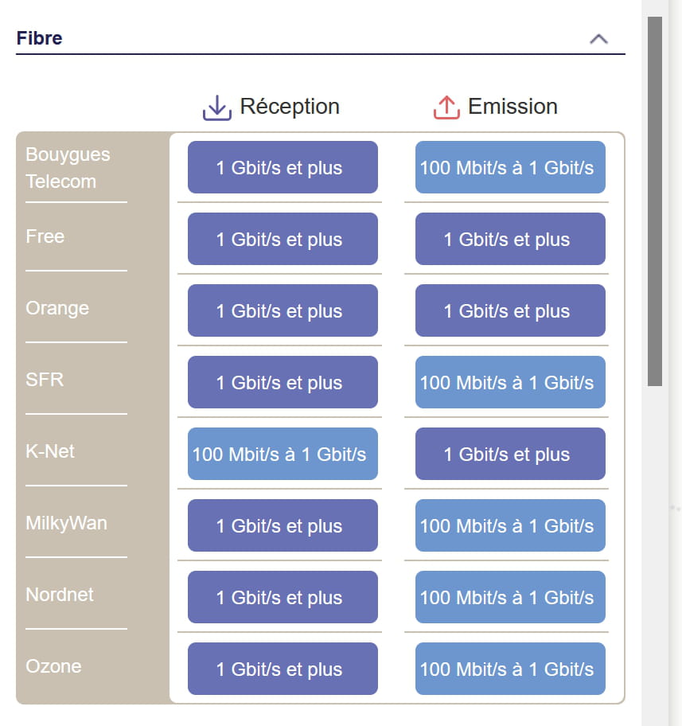Select Orange operator label
This screenshot has width=682, height=726.
coord(57,308)
